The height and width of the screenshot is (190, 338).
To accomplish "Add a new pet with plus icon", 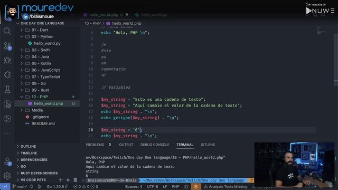I will pyautogui.click(x=61, y=180).
